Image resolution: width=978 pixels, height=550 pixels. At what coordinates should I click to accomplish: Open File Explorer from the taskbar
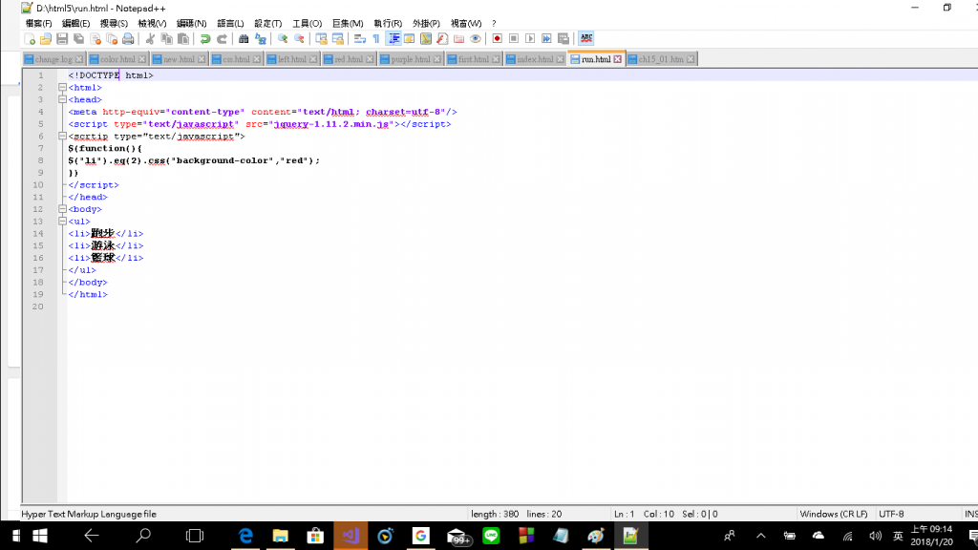click(281, 536)
